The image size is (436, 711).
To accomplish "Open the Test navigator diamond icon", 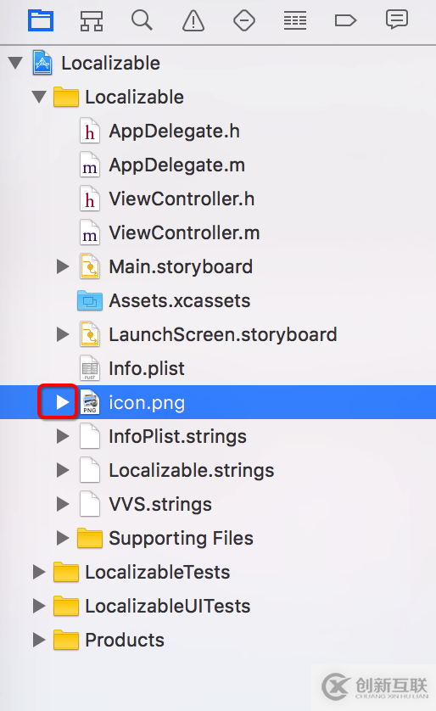I will pyautogui.click(x=243, y=20).
